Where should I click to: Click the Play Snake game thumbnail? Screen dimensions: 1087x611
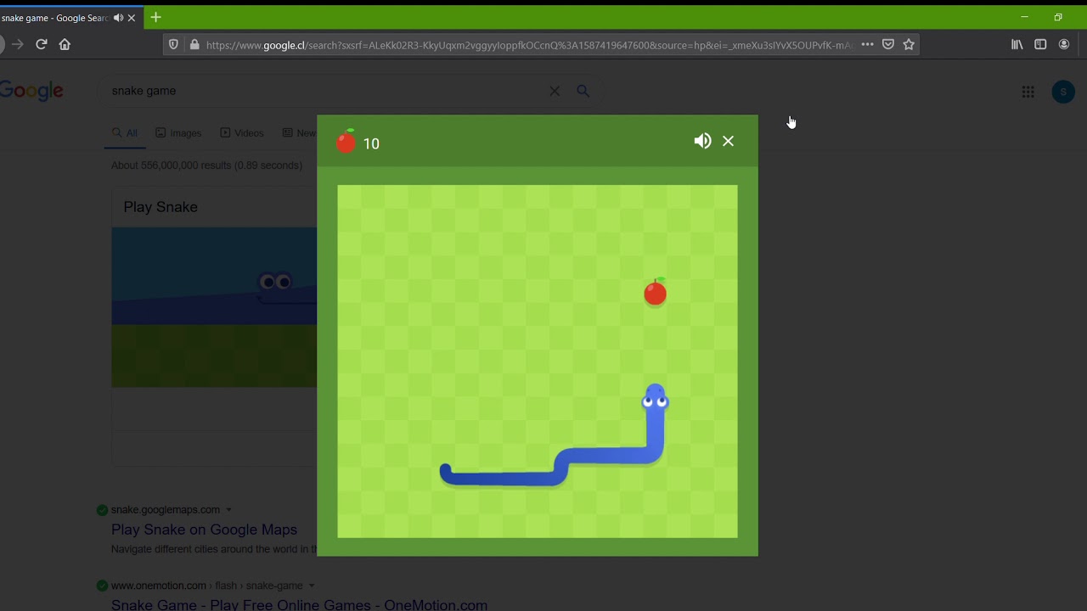(x=214, y=307)
